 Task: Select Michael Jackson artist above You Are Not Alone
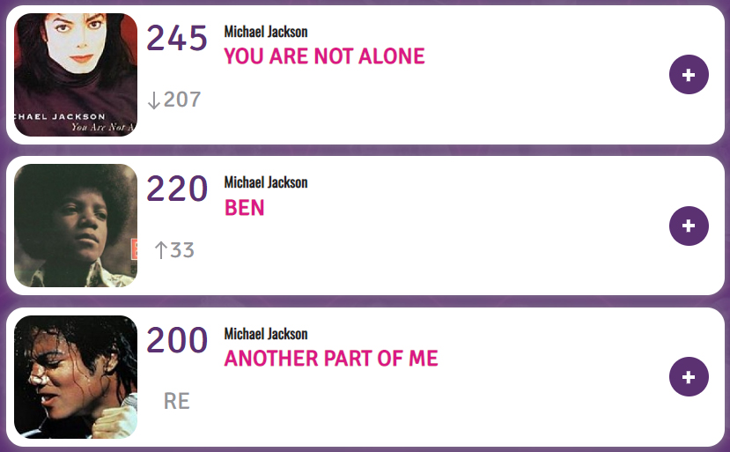pyautogui.click(x=266, y=32)
